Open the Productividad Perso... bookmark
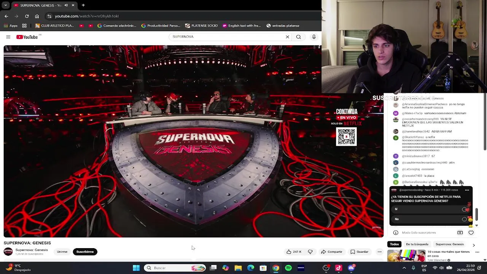487x274 pixels. click(x=161, y=26)
